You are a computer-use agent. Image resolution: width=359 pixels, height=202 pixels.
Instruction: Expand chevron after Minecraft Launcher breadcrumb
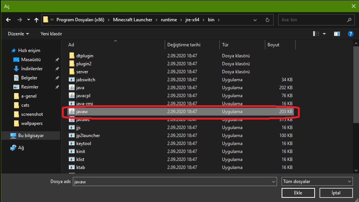click(x=157, y=20)
